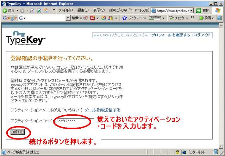The height and width of the screenshot is (156, 225).
Task: Click the blue star bookmark icon
Action: point(125,18)
